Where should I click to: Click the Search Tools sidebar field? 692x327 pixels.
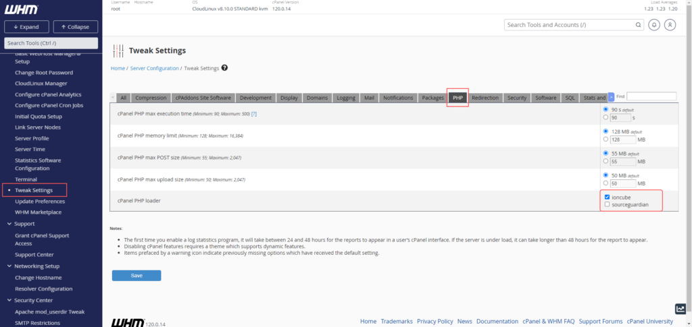click(51, 43)
